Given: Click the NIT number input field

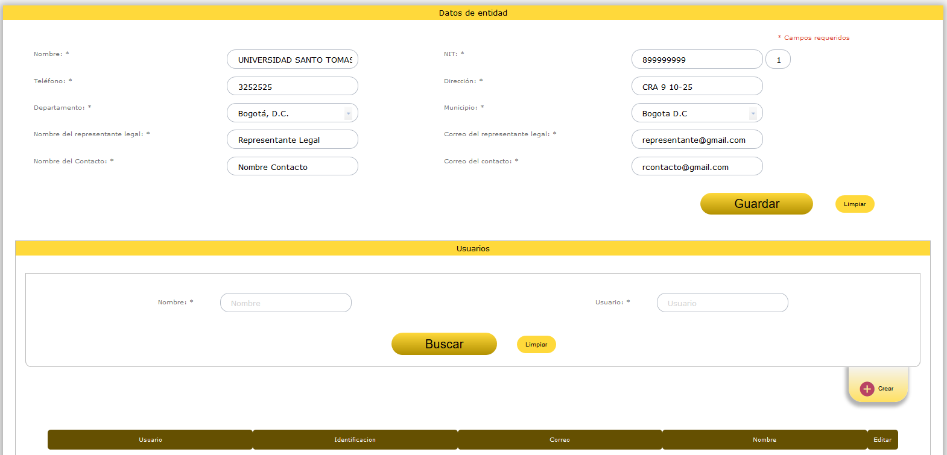Looking at the screenshot, I should click(x=696, y=60).
